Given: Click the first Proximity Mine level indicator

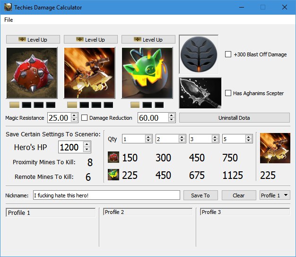Looking at the screenshot, I should click(x=14, y=105).
